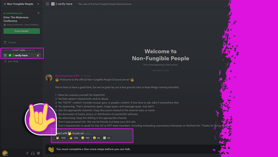Open the Enter The Metaverse Conference event title

16,19
